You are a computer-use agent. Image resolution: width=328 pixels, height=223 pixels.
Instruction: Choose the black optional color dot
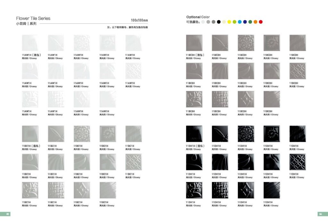pyautogui.click(x=219, y=22)
